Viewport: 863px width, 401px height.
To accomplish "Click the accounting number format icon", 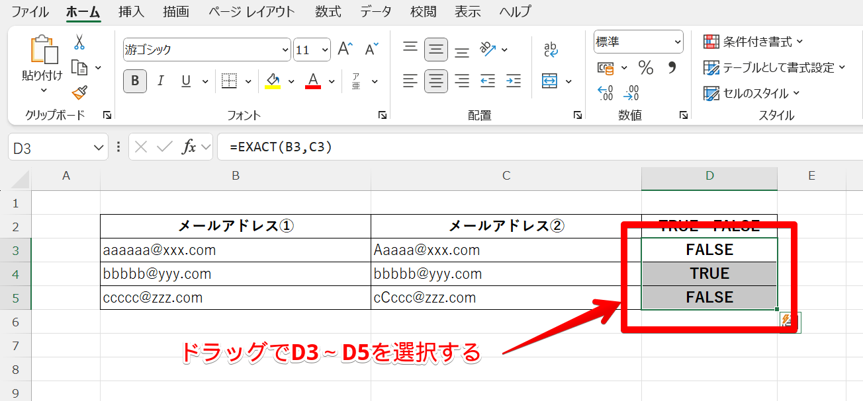I will coord(606,67).
